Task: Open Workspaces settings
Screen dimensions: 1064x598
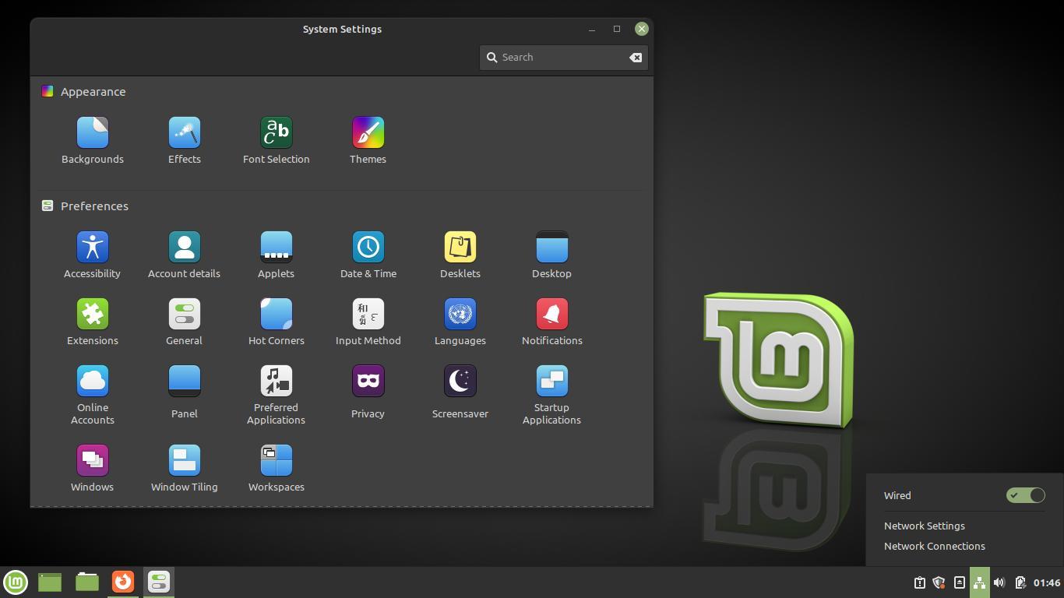Action: (276, 467)
